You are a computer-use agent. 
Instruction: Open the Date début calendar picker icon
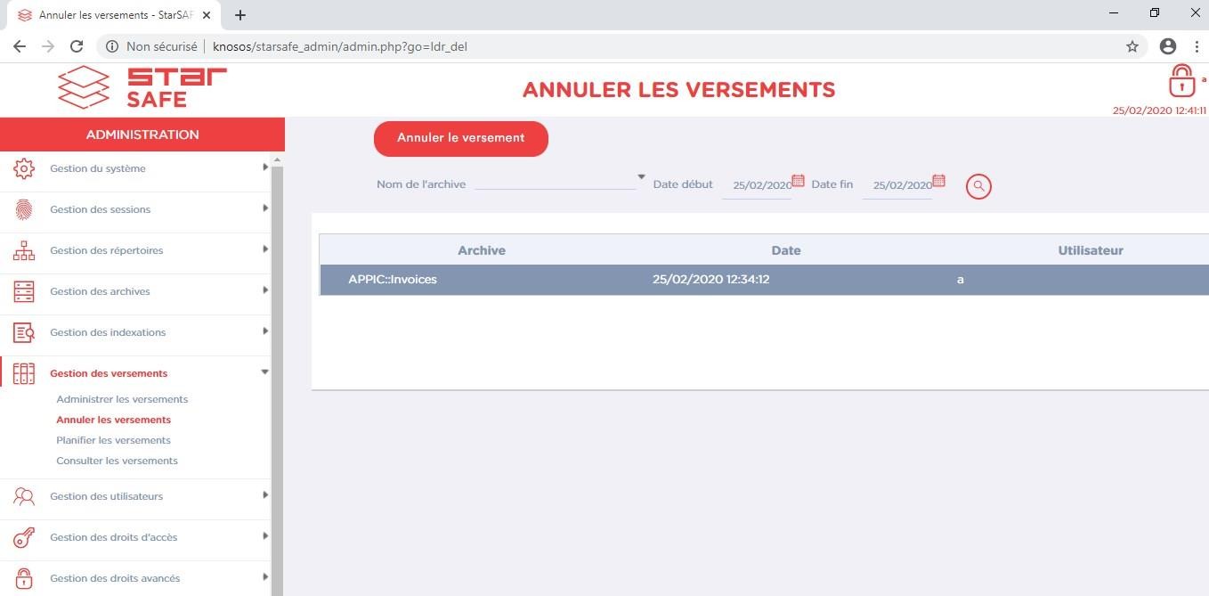pyautogui.click(x=798, y=181)
